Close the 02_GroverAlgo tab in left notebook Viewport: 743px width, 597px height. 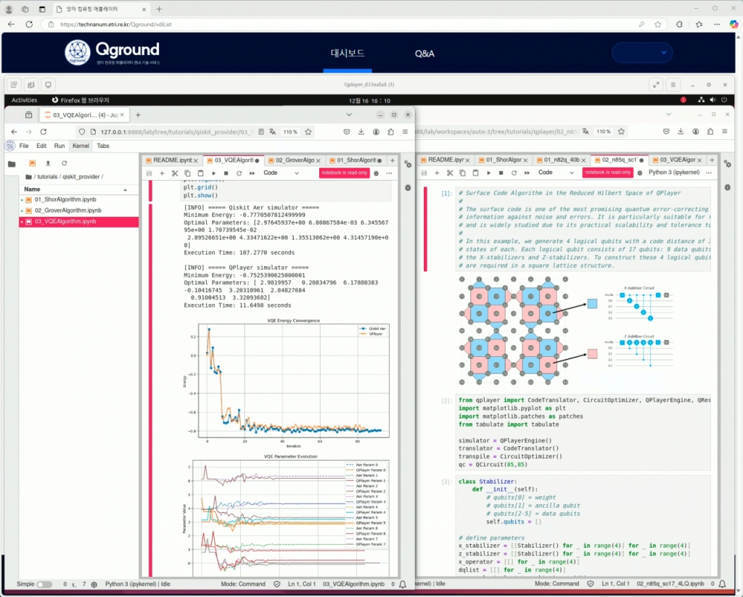[x=318, y=160]
